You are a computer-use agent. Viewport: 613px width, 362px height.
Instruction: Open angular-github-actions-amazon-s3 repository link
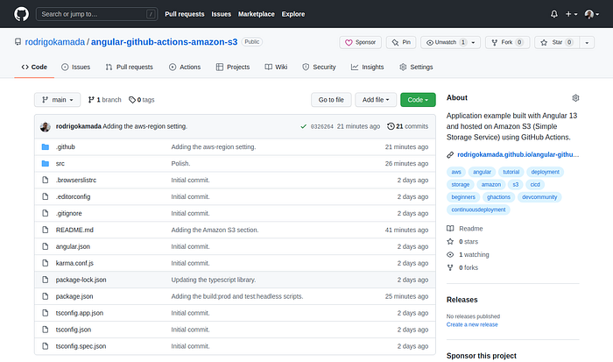click(165, 42)
